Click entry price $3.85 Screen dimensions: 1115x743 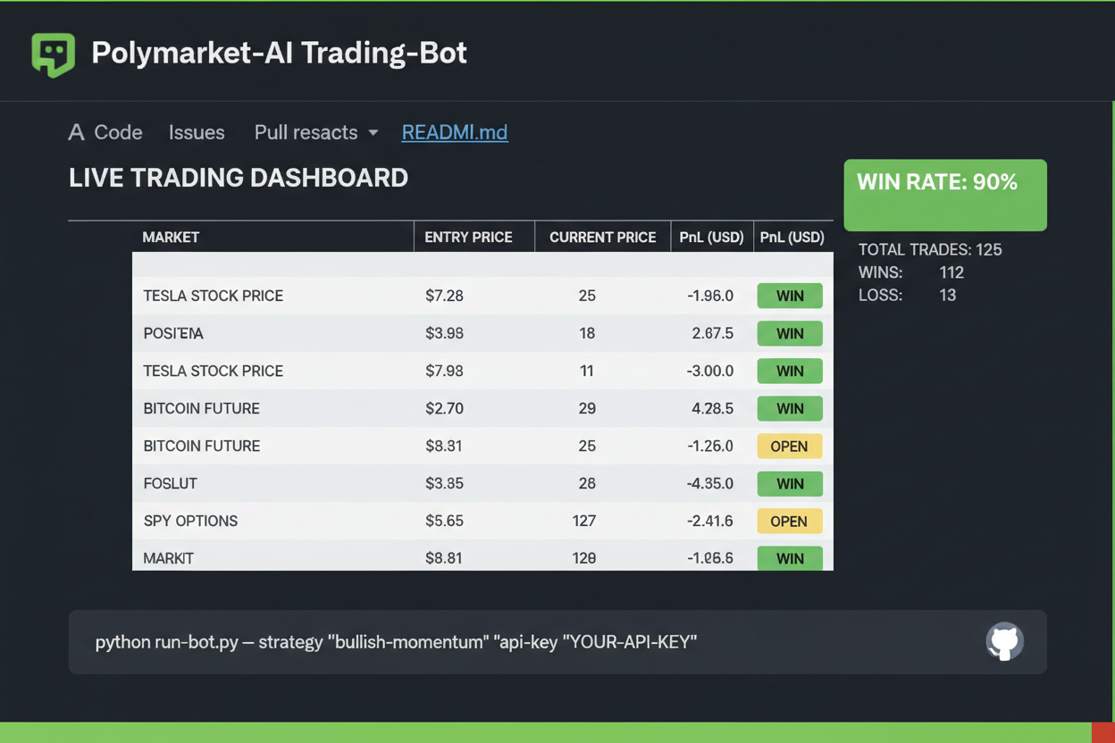coord(444,483)
